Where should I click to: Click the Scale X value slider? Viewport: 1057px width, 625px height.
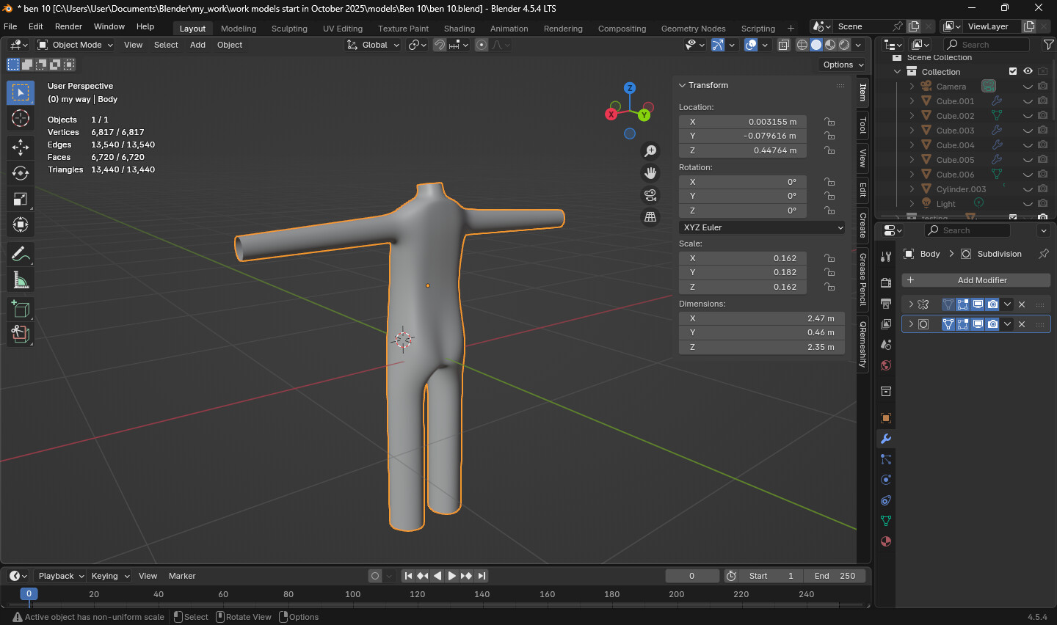[743, 258]
